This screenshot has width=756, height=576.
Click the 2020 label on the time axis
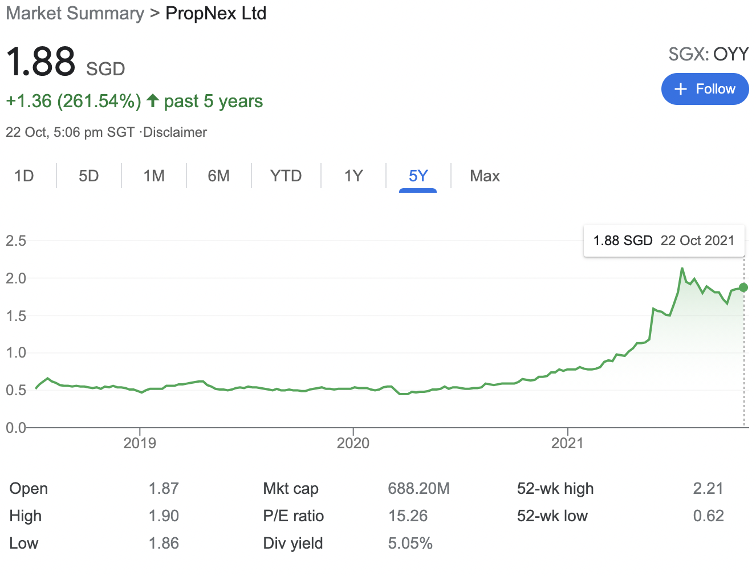click(353, 443)
